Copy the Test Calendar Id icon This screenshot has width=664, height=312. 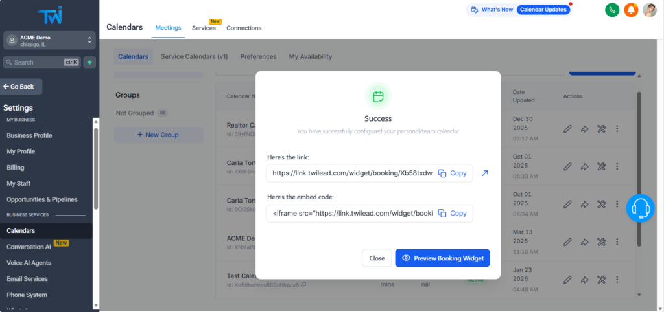[303, 285]
